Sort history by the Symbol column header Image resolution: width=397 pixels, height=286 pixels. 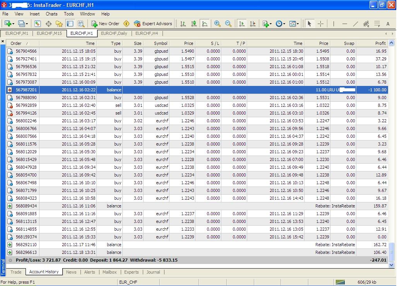pyautogui.click(x=157, y=43)
